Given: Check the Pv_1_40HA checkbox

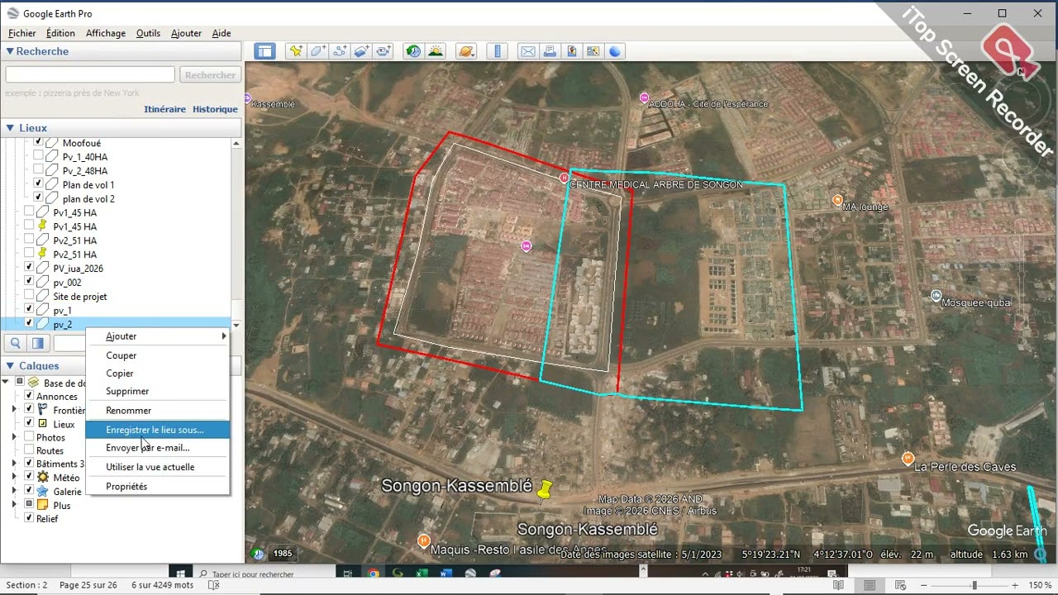Looking at the screenshot, I should [38, 156].
